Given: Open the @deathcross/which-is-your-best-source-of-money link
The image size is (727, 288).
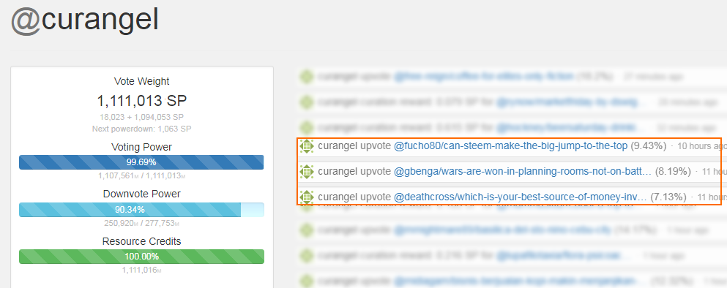Looking at the screenshot, I should click(x=520, y=197).
